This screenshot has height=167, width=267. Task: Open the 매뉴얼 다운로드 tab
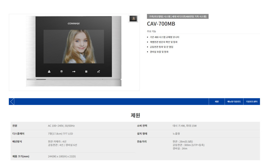pos(234,102)
